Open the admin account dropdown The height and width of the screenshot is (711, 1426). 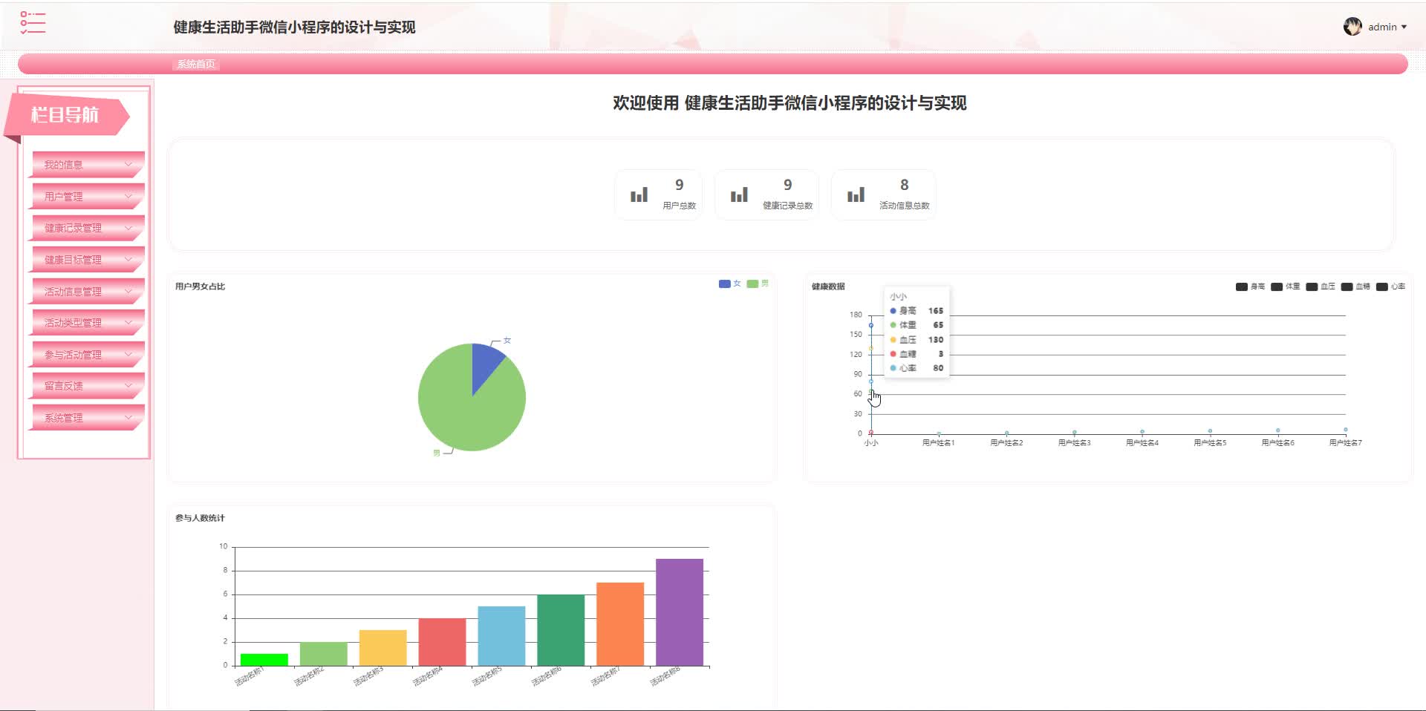click(1387, 27)
